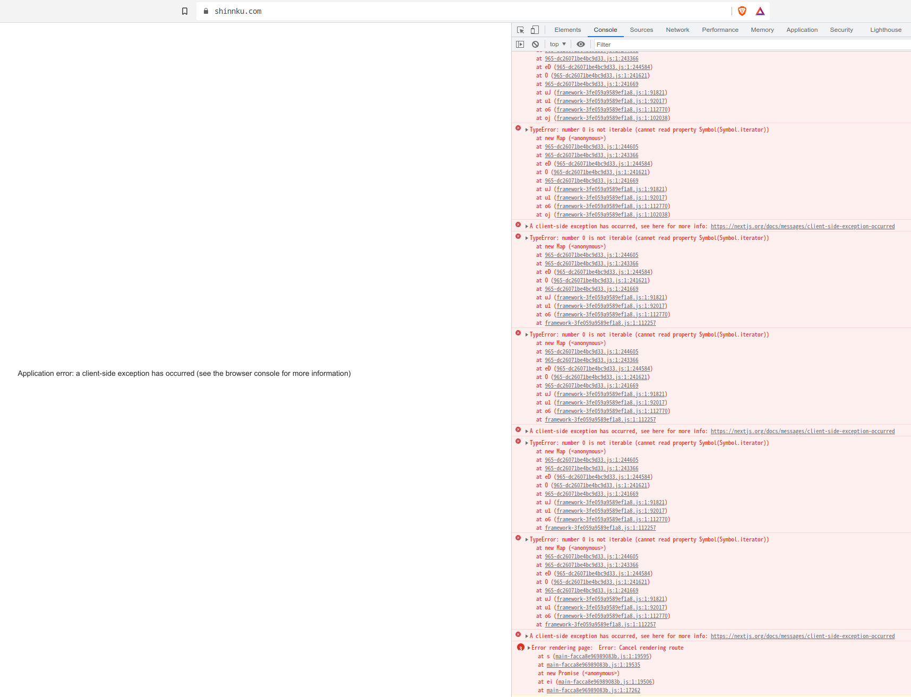Viewport: 911px width, 697px height.
Task: Click the red error icon beside the first TypeError
Action: pos(519,128)
